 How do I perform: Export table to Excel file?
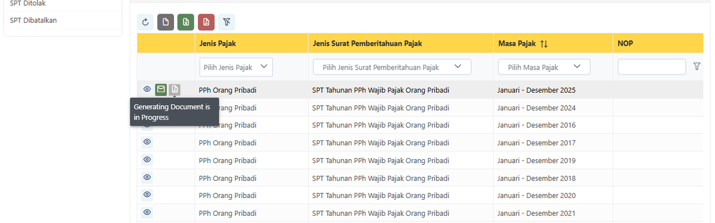click(x=186, y=23)
